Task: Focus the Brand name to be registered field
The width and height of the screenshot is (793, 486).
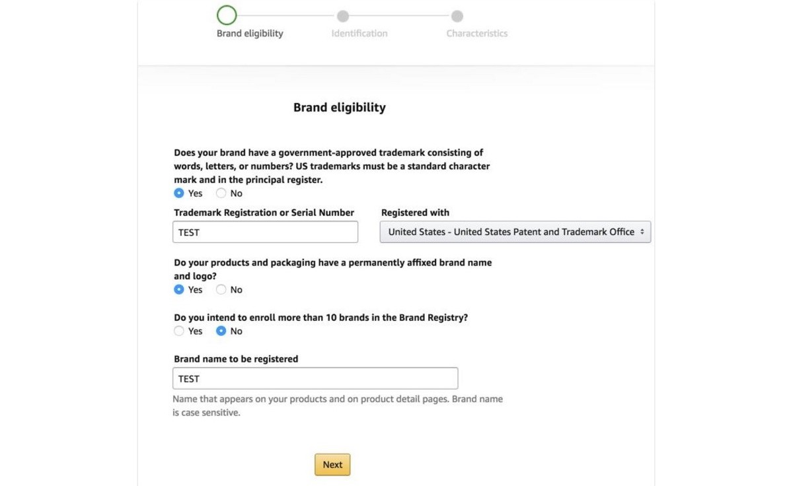Action: click(x=315, y=378)
